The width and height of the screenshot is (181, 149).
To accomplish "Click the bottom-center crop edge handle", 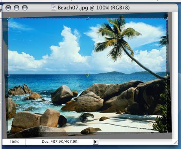I will pos(87,132).
